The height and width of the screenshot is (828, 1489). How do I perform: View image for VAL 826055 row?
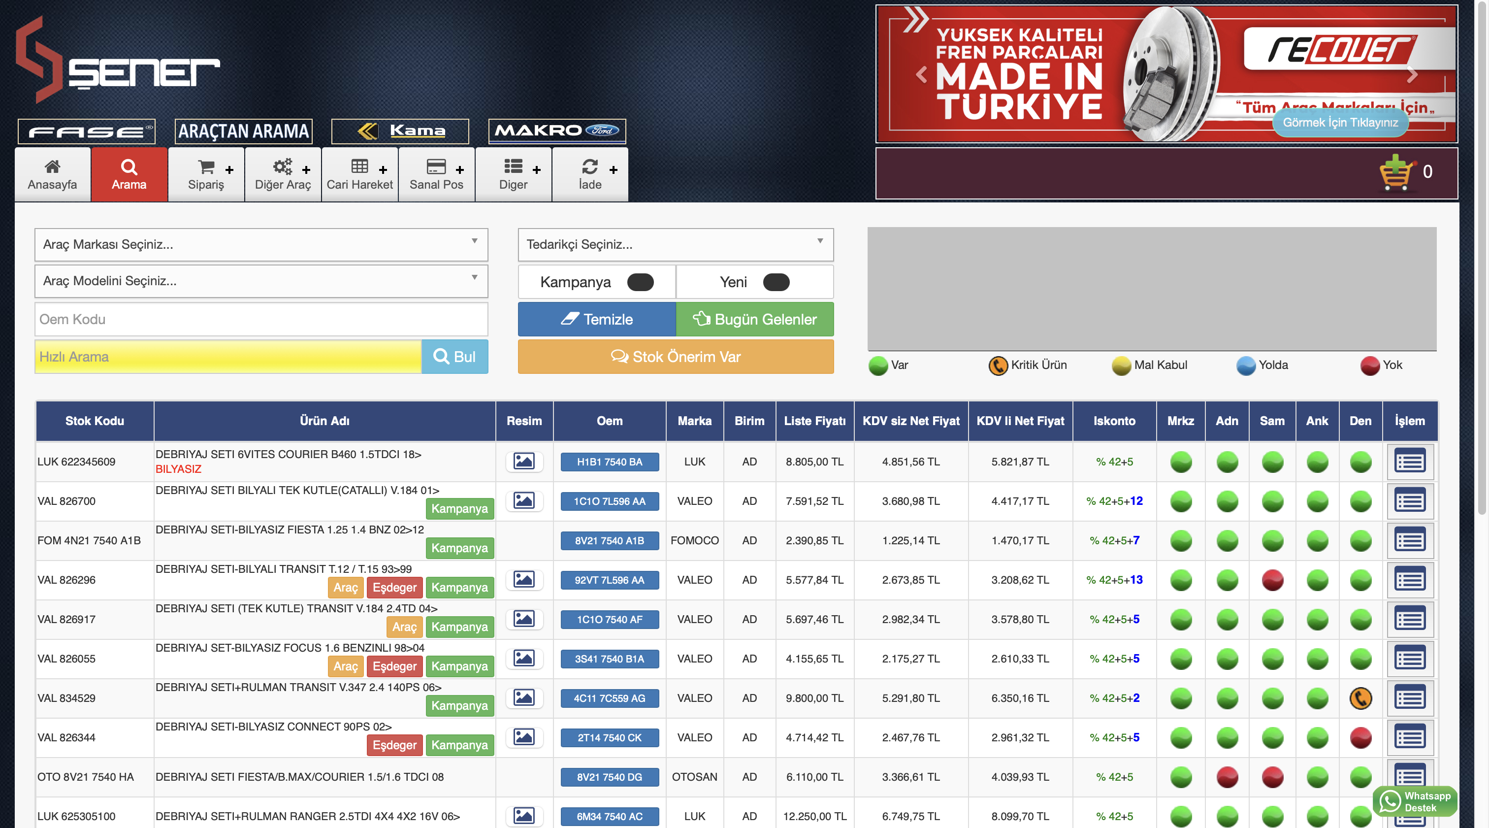(524, 658)
